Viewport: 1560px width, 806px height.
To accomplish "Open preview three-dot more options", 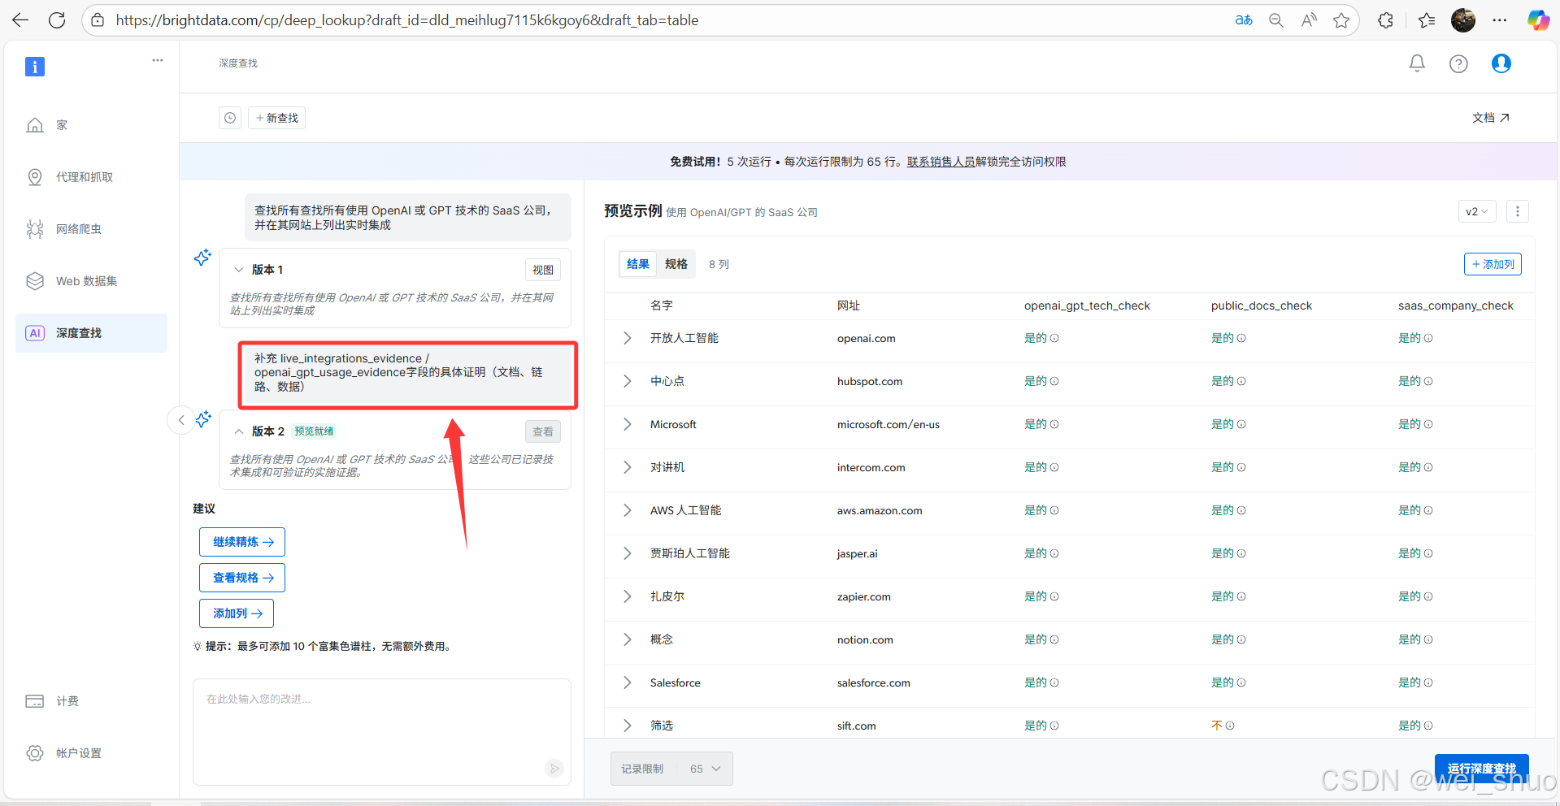I will [1517, 211].
